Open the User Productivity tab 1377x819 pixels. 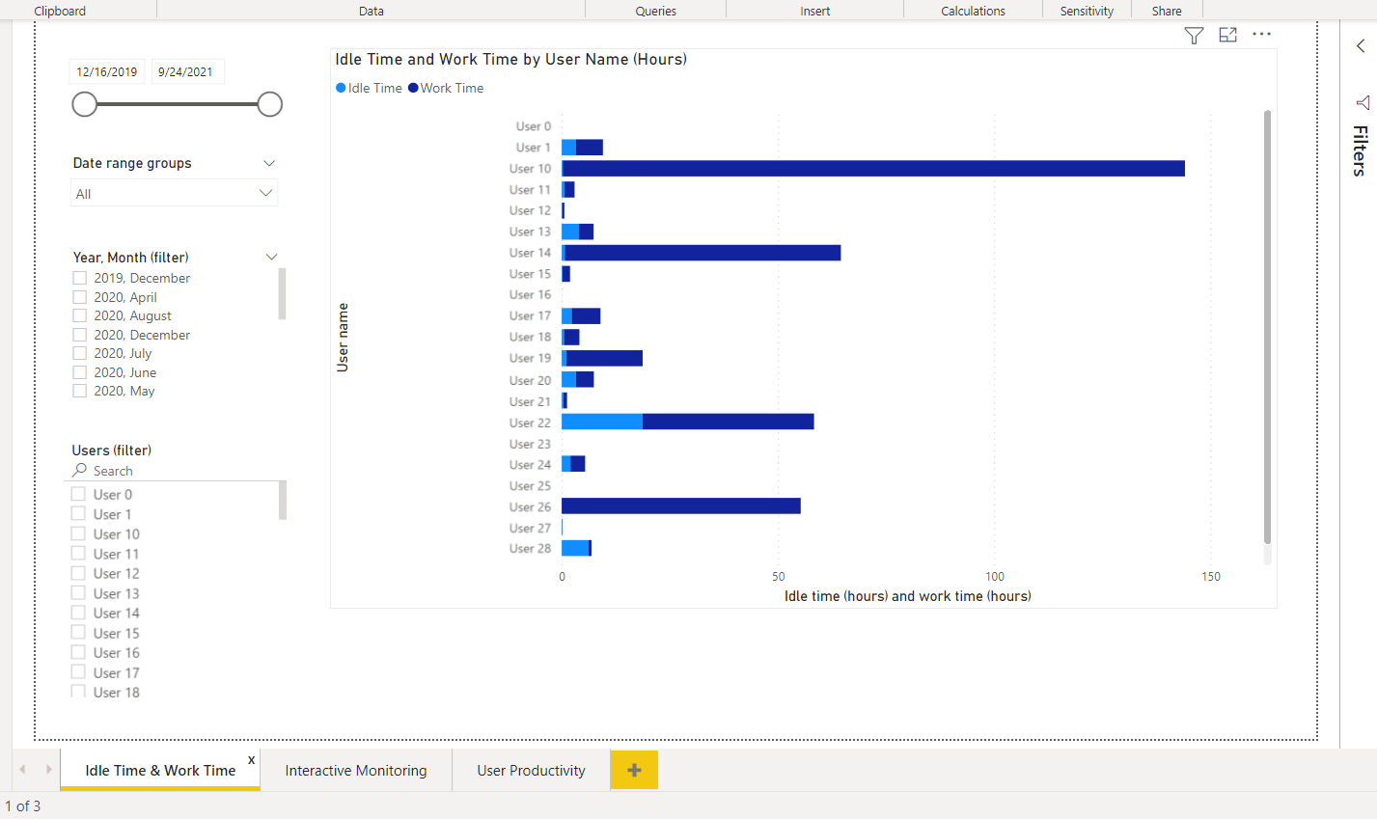(x=531, y=771)
